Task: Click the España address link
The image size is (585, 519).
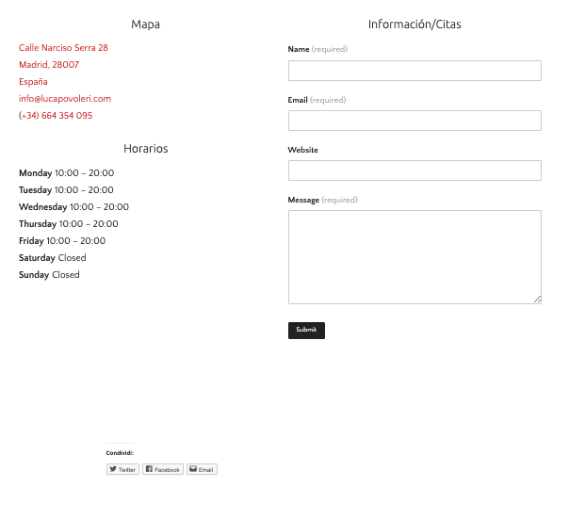Action: click(x=33, y=82)
